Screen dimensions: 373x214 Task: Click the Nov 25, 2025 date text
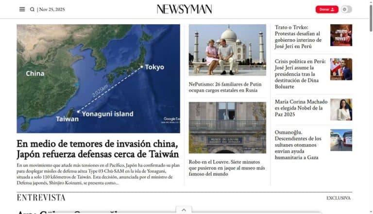52,9
